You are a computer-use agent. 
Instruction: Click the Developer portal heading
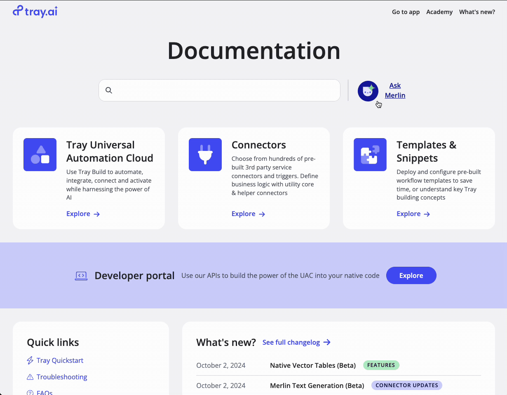[134, 275]
